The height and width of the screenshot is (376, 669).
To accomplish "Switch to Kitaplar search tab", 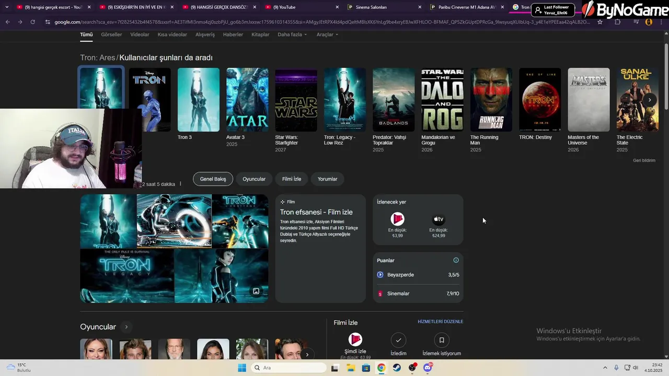I will pos(260,34).
